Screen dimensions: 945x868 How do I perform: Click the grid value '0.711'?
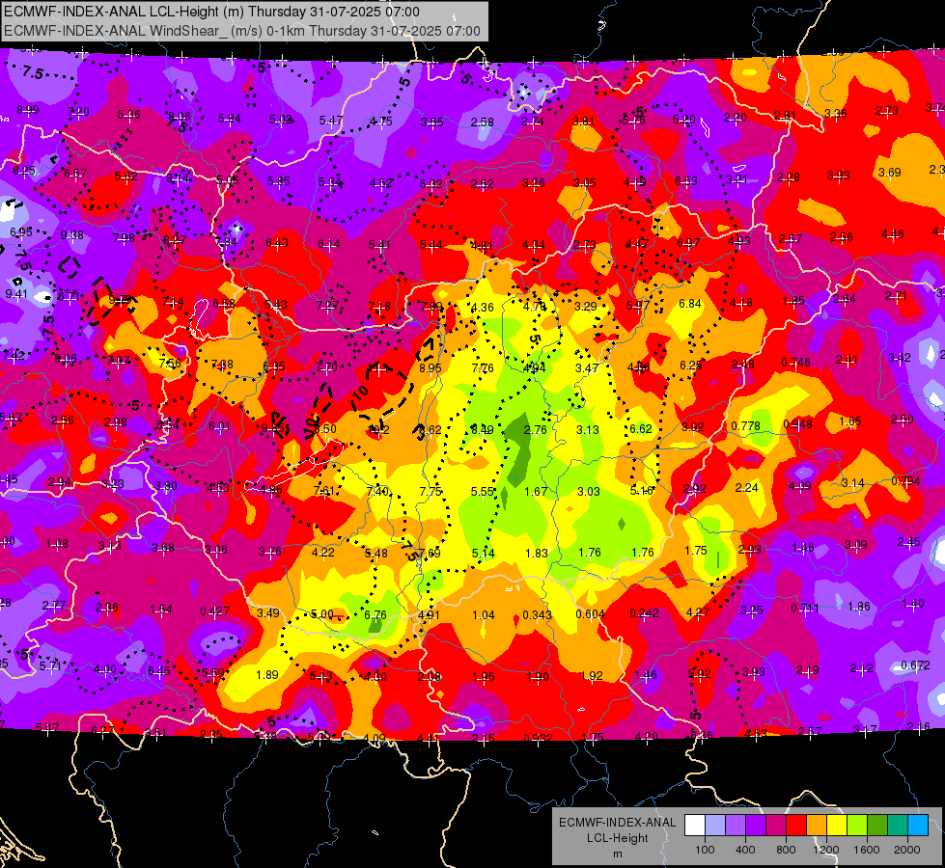(x=805, y=608)
